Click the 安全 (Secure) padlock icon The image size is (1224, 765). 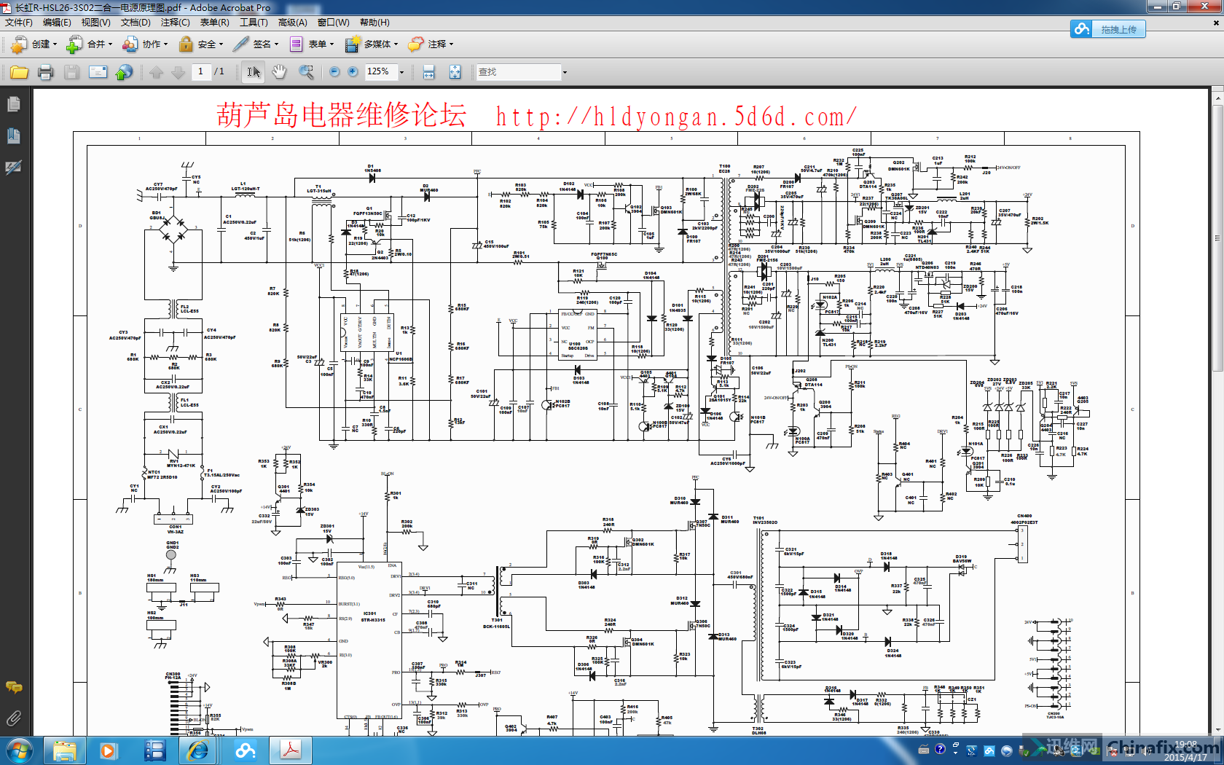point(186,44)
